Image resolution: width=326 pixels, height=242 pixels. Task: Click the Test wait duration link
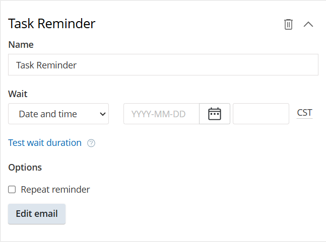45,143
